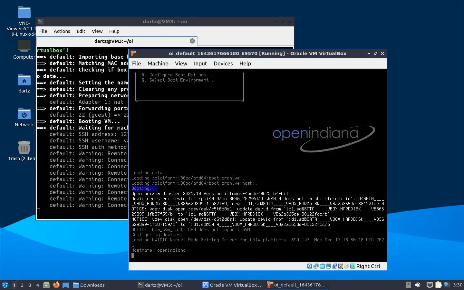The image size is (464, 290).
Task: Open the View menu in the terminal window
Action: click(x=97, y=31)
